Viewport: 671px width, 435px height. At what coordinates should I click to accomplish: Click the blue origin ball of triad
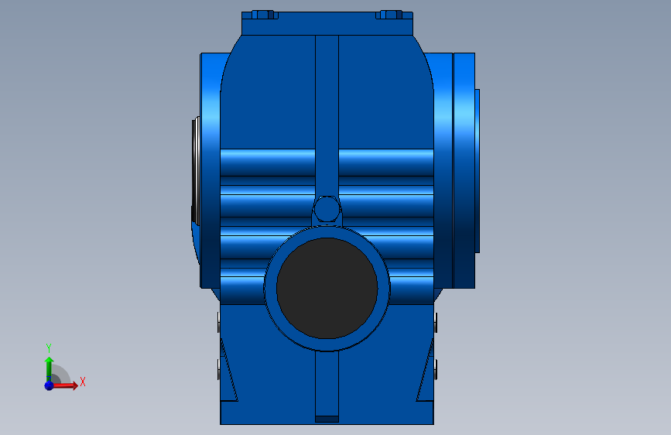(49, 385)
